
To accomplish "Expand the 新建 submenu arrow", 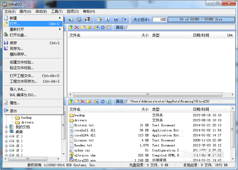I will click(x=60, y=18).
